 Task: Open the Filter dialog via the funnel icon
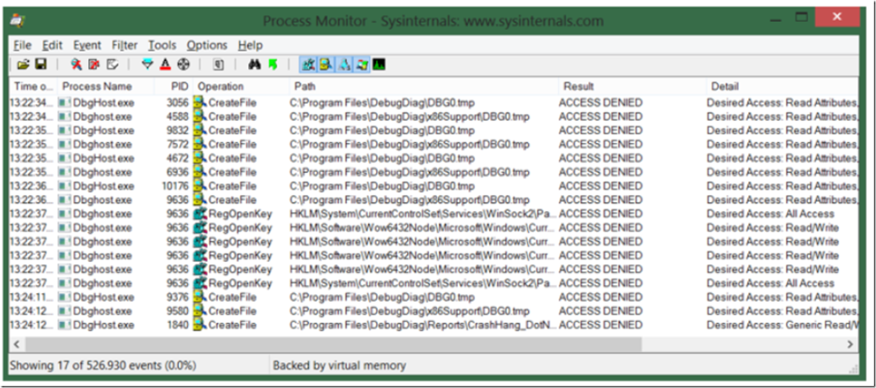[x=147, y=65]
